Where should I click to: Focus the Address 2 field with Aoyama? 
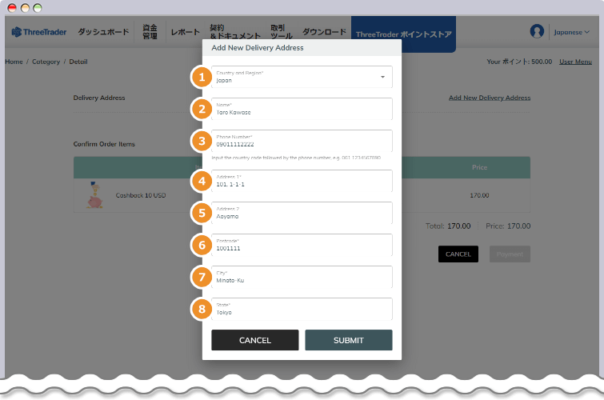[302, 213]
